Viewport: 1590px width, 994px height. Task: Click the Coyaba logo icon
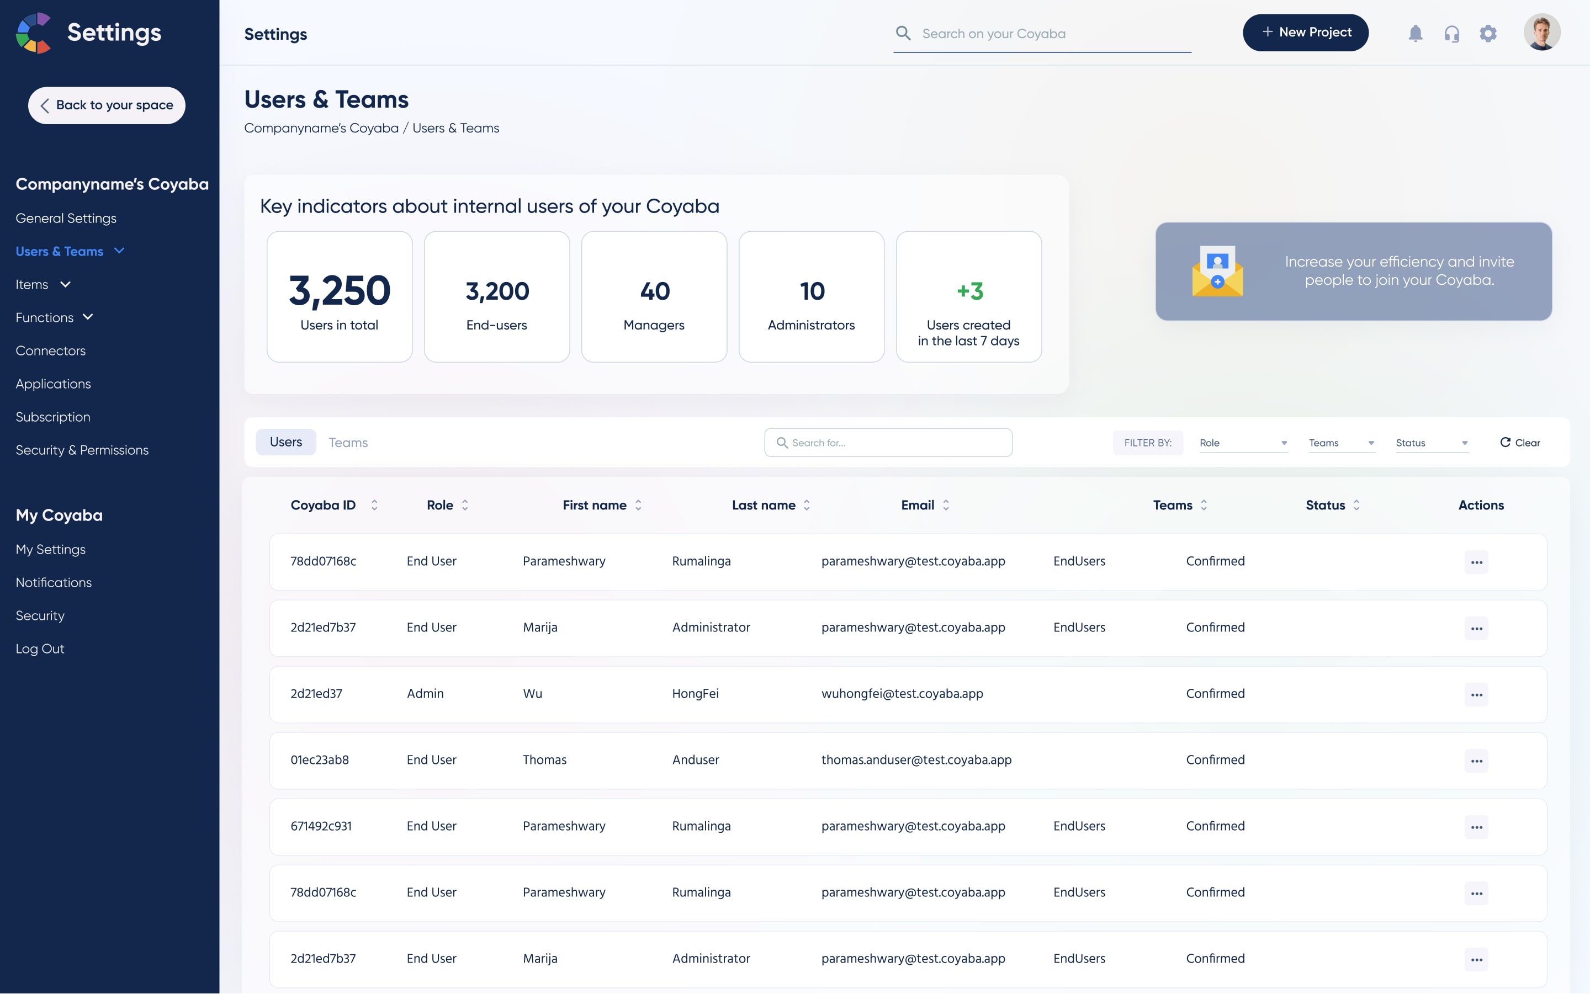click(x=34, y=33)
